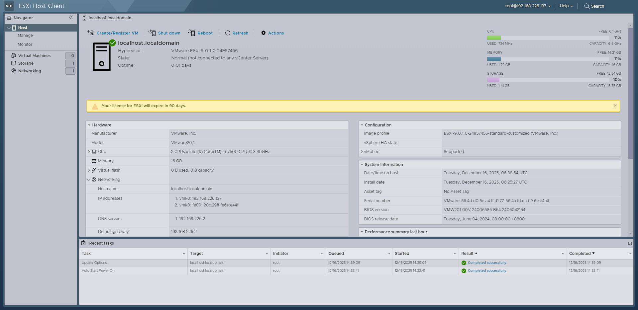Select the Create/Register VM icon
This screenshot has height=310, width=638.
[x=91, y=33]
